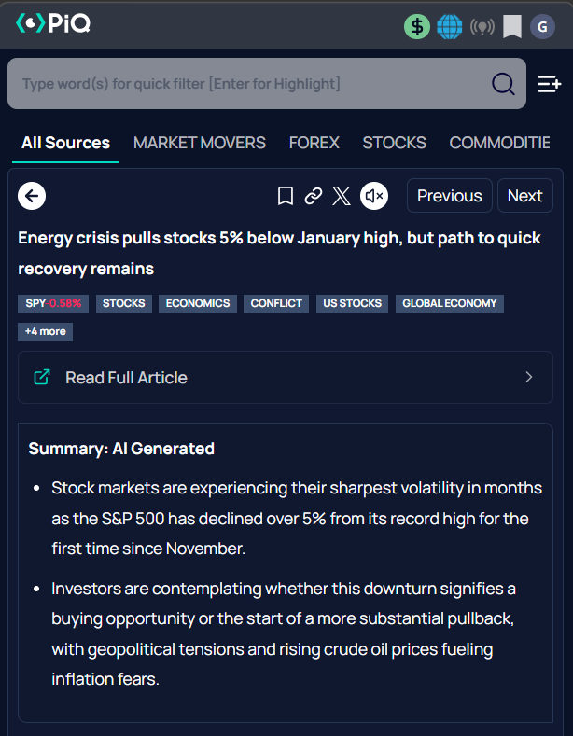Open the G user profile avatar
Screen dimensions: 573x736
[x=542, y=26]
